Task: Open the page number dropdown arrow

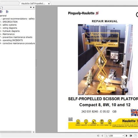Action: click(123, 136)
